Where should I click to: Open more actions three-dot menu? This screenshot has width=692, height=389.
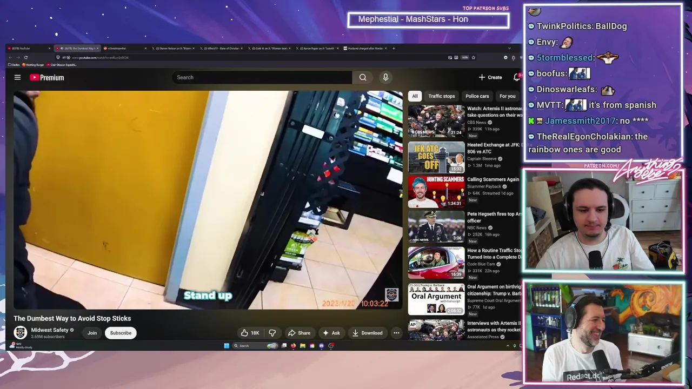click(396, 333)
